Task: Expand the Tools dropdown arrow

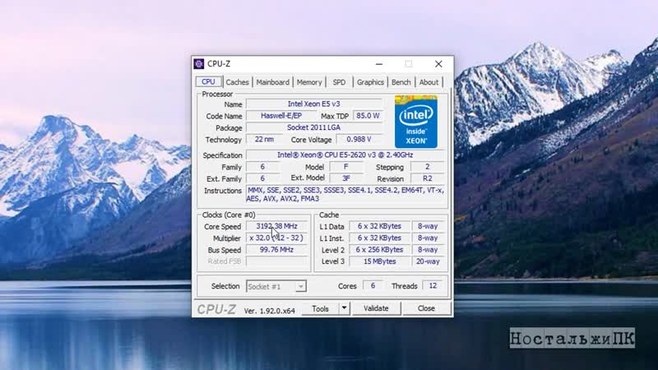Action: (x=344, y=308)
